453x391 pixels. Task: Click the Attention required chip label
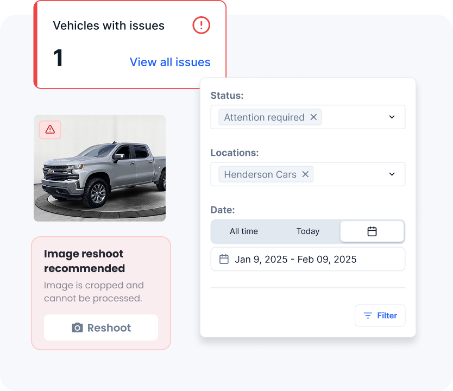pyautogui.click(x=264, y=117)
